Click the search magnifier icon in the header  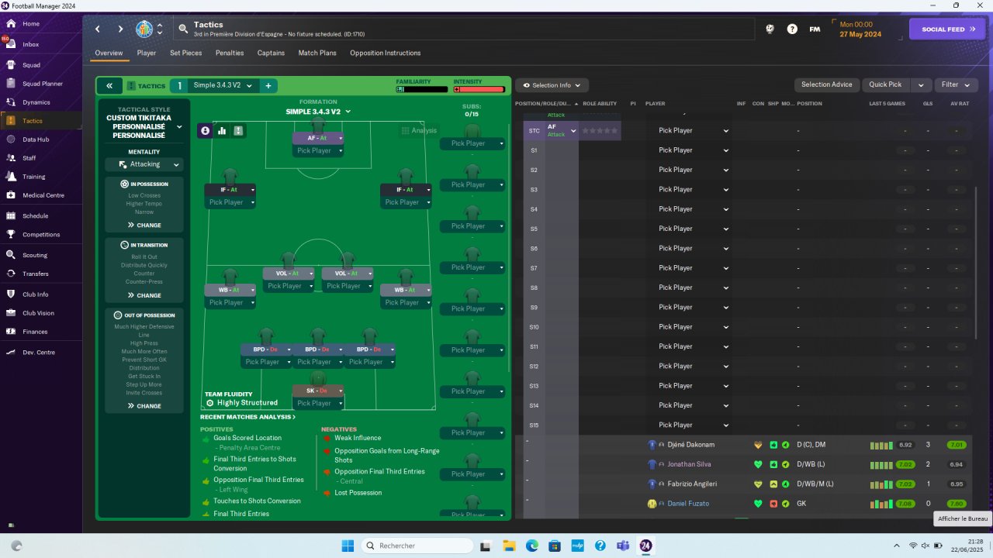click(183, 29)
